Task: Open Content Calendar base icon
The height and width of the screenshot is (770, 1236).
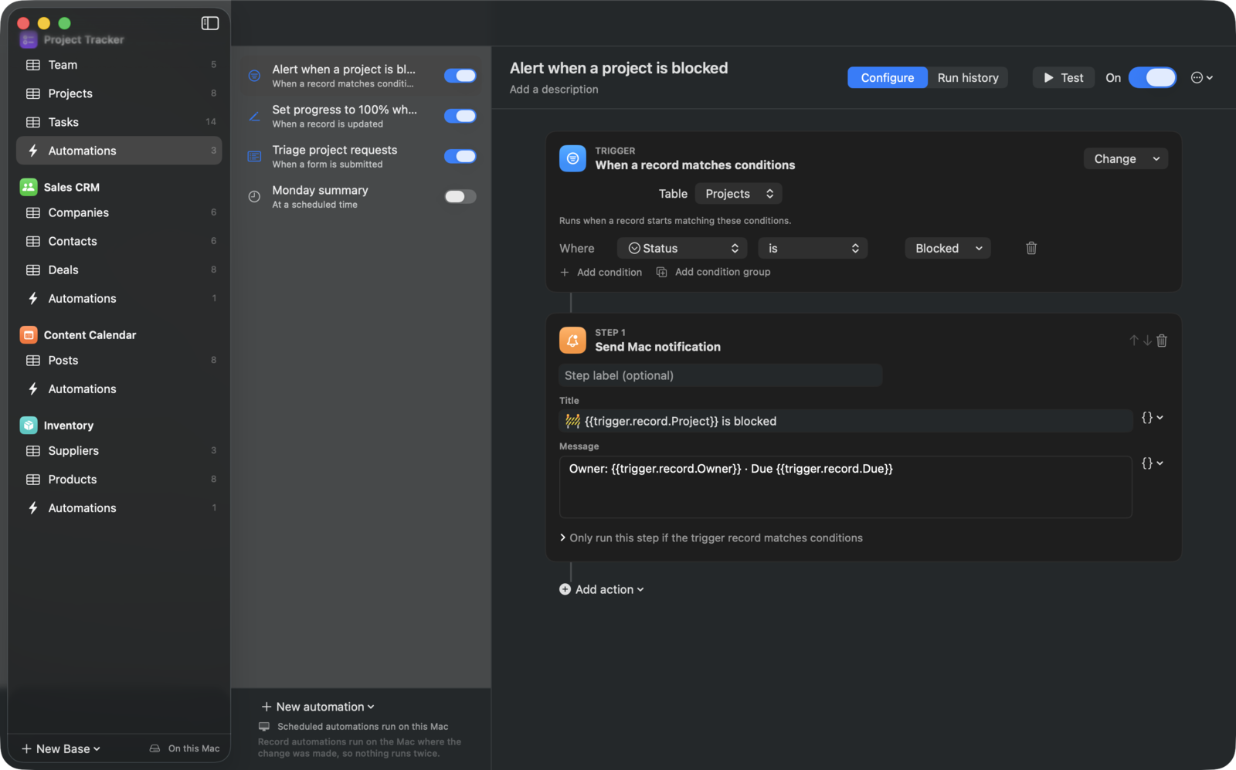Action: click(29, 334)
